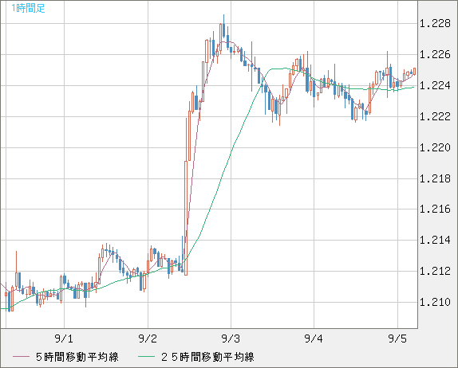Select the 1.218 price axis label
The height and width of the screenshot is (368, 458).
click(435, 178)
